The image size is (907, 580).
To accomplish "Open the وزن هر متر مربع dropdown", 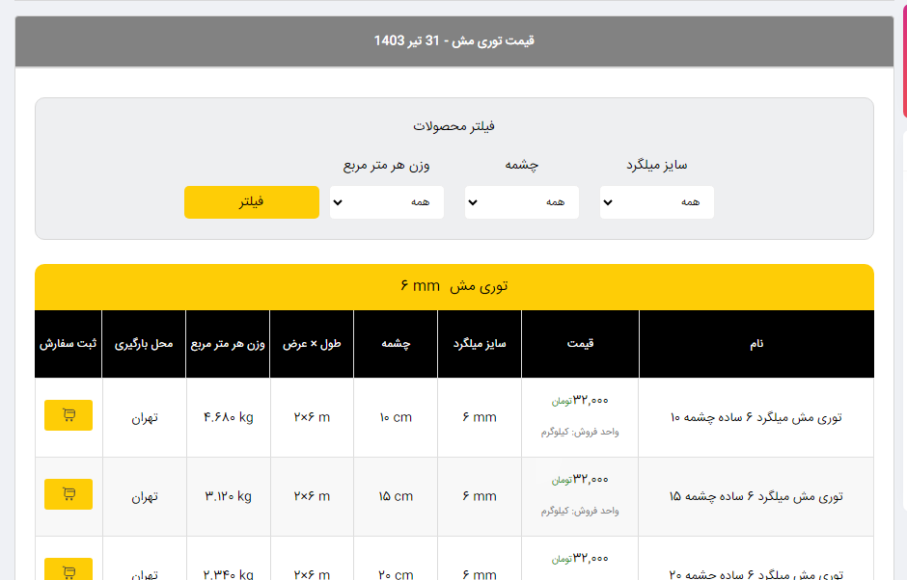I will point(387,202).
